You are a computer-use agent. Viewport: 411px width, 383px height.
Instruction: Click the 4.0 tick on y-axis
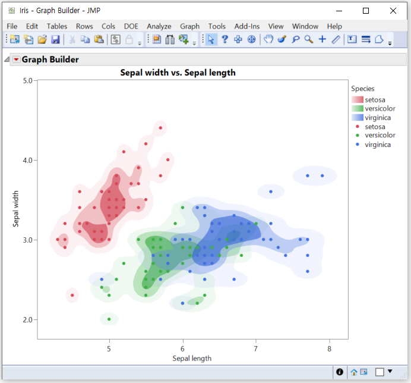coord(27,161)
